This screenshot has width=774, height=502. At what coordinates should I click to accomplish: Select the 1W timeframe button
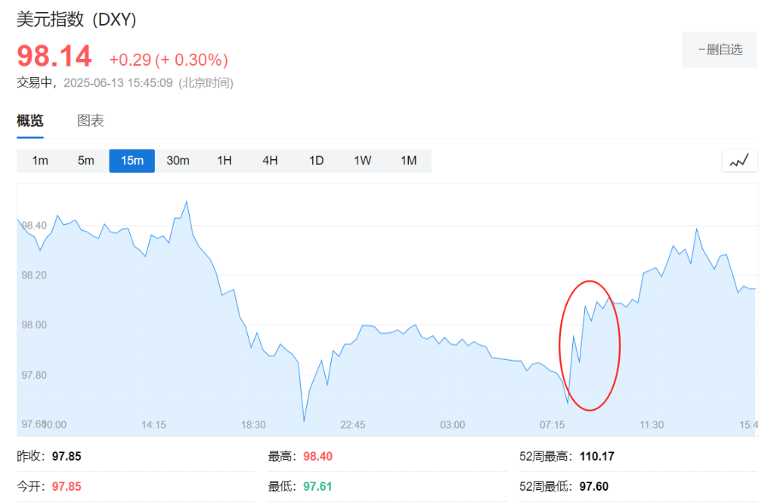(362, 160)
